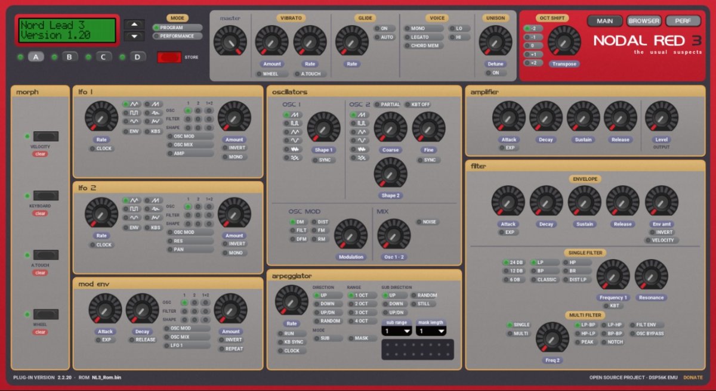Turn Glide ON
Screen dimensions: 716x391
click(x=385, y=28)
